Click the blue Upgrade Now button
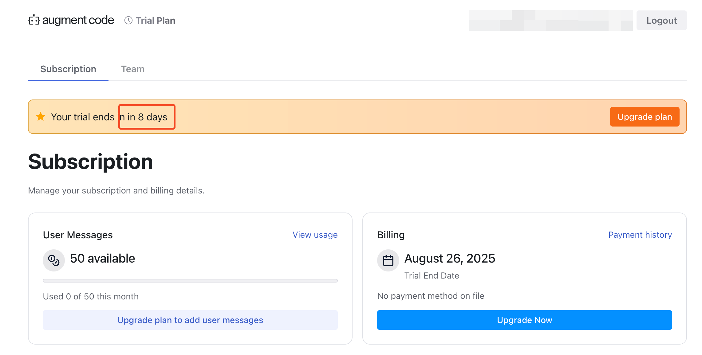Viewport: 702px width, 355px height. click(x=524, y=320)
